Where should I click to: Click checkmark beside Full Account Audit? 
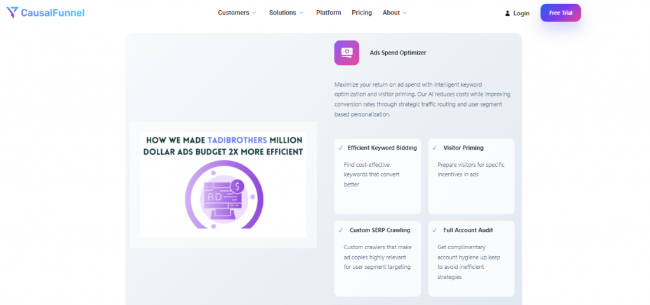click(434, 230)
